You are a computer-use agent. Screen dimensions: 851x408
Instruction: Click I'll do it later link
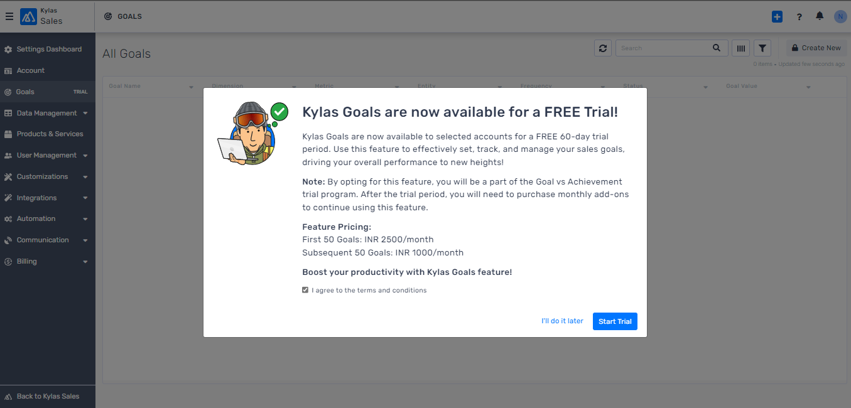coord(562,321)
